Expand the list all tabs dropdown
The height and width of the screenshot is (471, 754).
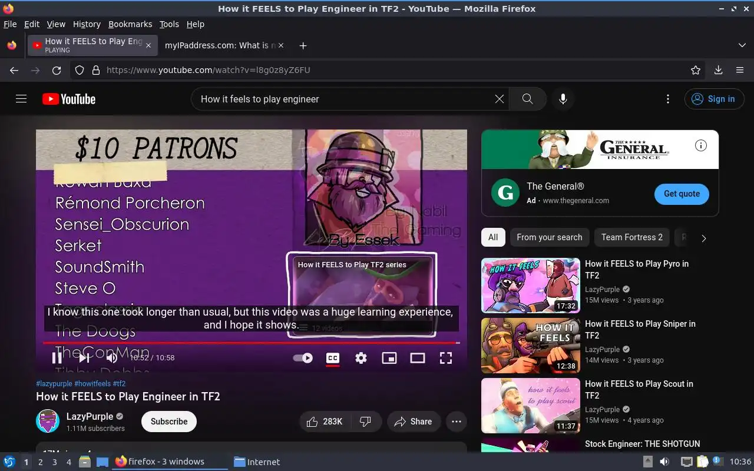point(742,45)
